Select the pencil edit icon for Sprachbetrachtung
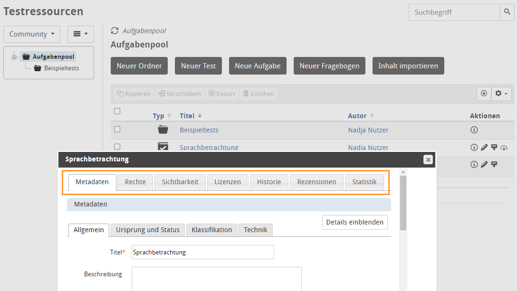The width and height of the screenshot is (517, 291). point(484,147)
